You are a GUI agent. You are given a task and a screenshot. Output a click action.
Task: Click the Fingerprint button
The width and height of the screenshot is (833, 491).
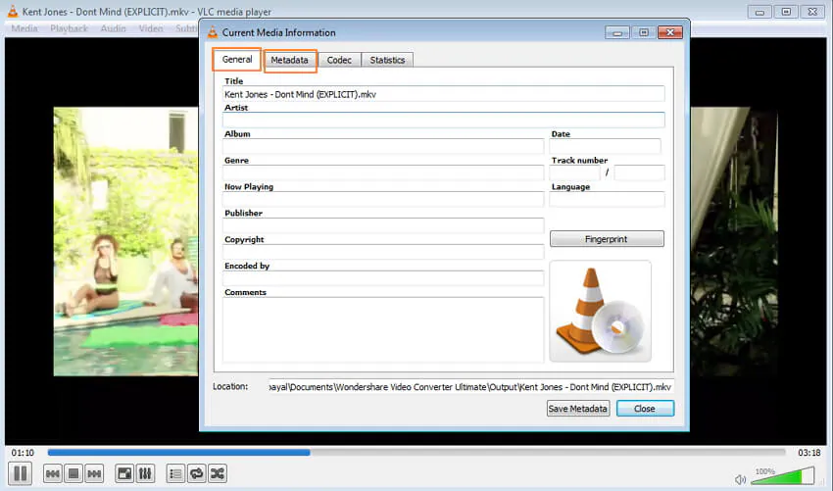(x=607, y=239)
